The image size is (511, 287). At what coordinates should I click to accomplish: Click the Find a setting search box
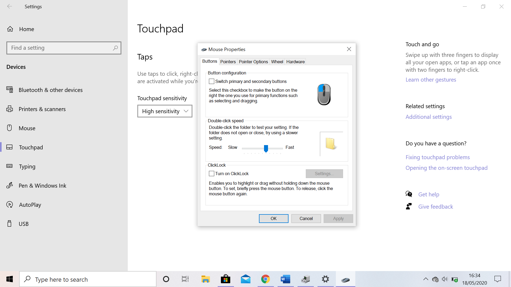[x=64, y=48]
